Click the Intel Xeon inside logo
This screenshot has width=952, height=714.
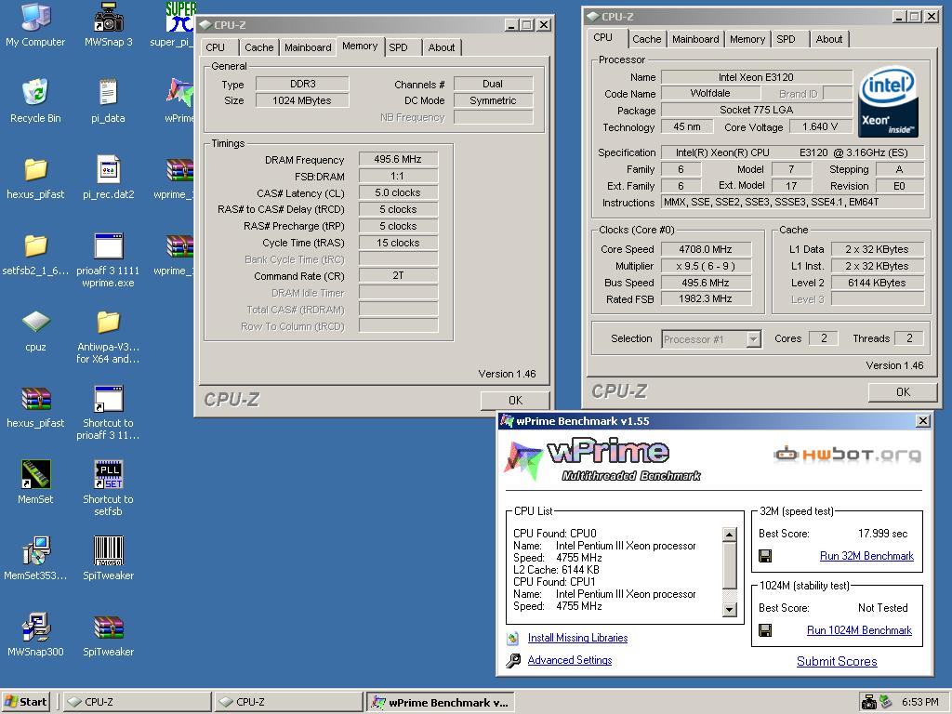coord(888,101)
